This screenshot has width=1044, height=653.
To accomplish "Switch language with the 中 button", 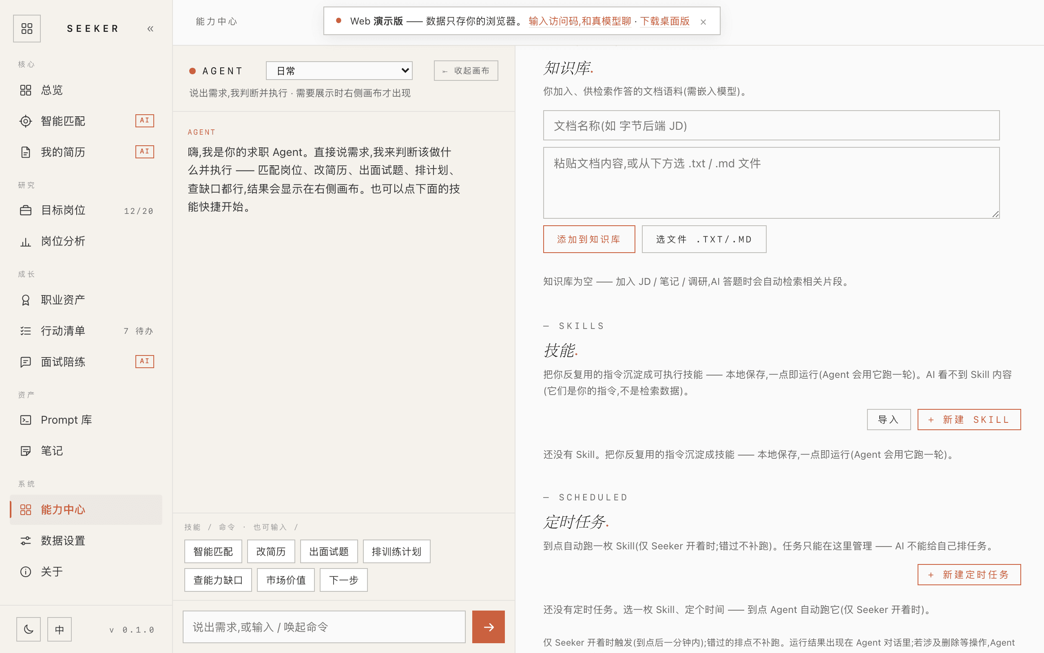I will click(60, 629).
